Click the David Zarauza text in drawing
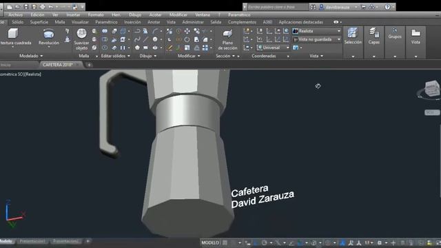The height and width of the screenshot is (248, 441). (263, 200)
